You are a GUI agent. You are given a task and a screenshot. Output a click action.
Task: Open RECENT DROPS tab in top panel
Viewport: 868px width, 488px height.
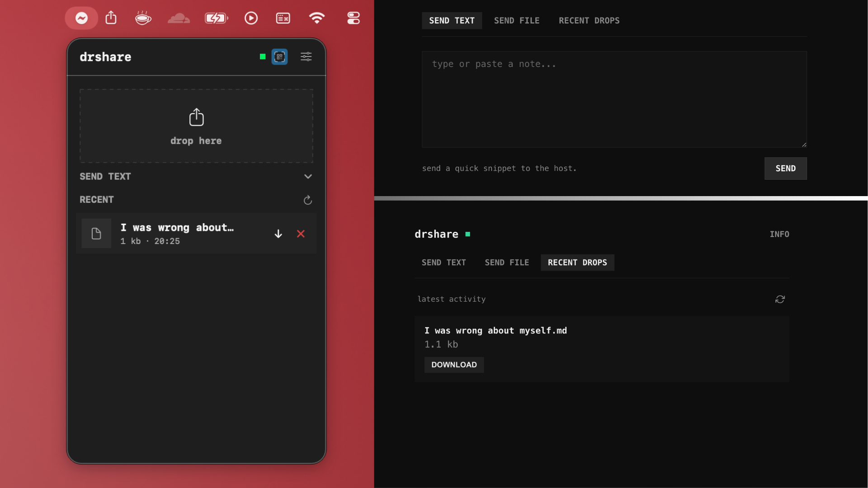[x=589, y=21]
